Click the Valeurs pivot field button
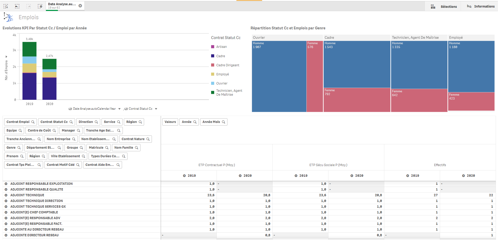498x242 pixels. [170, 122]
